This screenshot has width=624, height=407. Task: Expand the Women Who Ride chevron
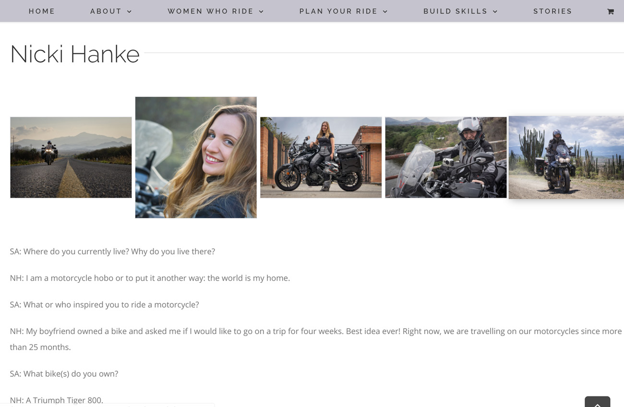tap(261, 12)
